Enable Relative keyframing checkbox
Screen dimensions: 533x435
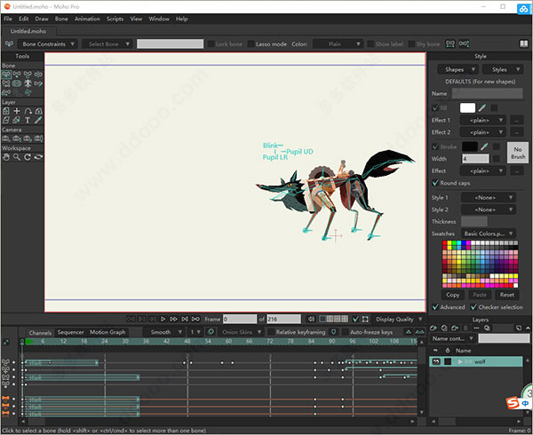[271, 332]
